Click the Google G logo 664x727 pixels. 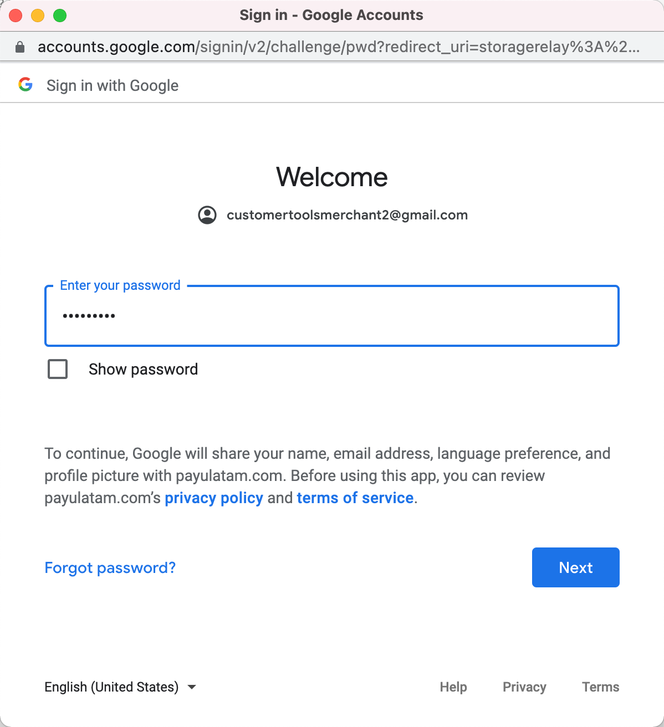click(x=25, y=85)
